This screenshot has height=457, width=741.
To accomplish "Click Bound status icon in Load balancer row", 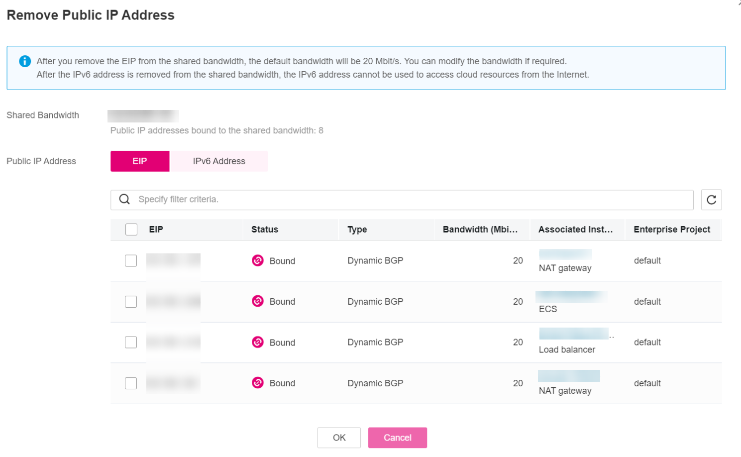I will click(258, 342).
